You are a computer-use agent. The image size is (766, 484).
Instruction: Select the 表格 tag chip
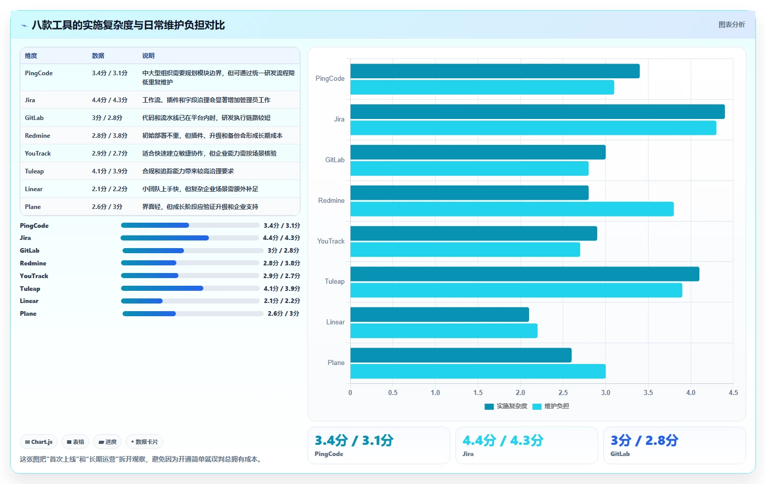[75, 442]
